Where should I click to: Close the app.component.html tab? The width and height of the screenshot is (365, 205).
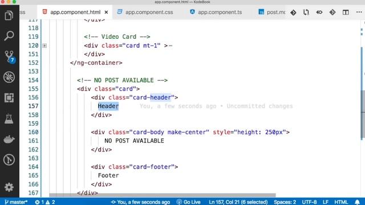[x=106, y=12]
